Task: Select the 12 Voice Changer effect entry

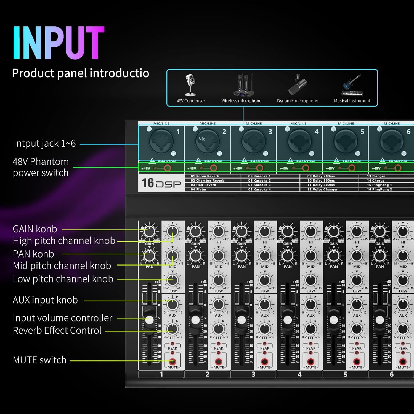Action: tap(322, 189)
